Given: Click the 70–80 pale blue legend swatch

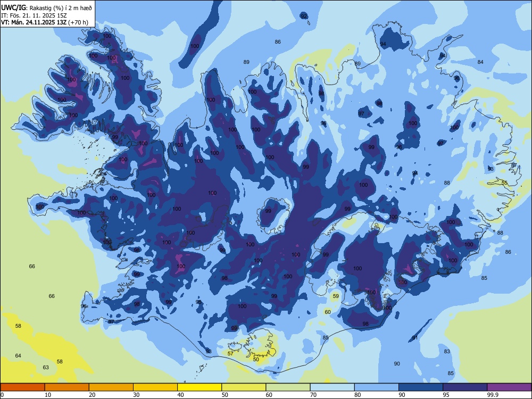Looking at the screenshot, I should click(332, 387).
